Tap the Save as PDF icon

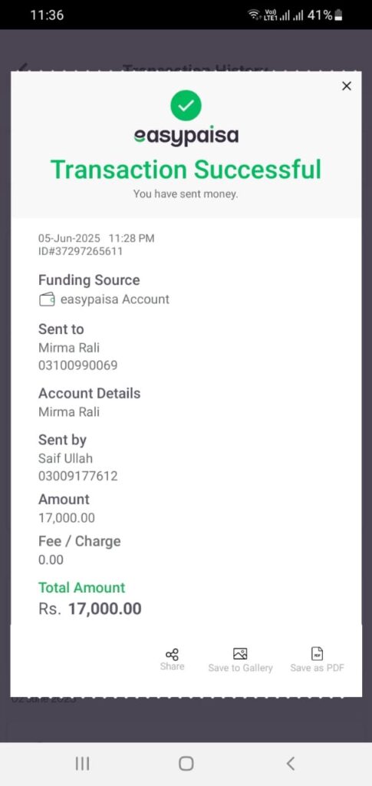tap(318, 654)
